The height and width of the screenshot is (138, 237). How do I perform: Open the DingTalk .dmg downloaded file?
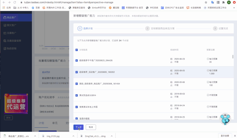tap(95, 136)
